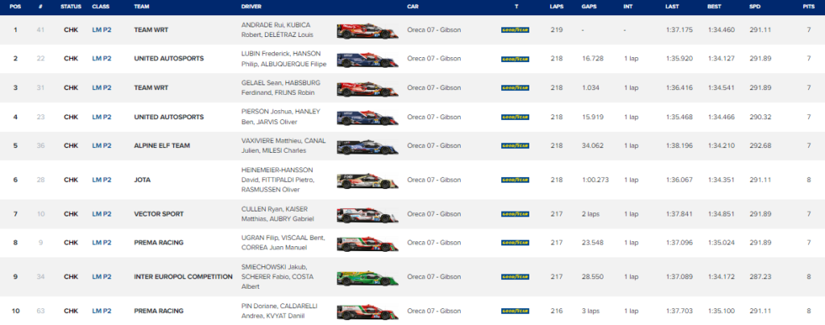Image resolution: width=825 pixels, height=325 pixels.
Task: Open the LM P2 class link in position 1 row
Action: pyautogui.click(x=102, y=30)
